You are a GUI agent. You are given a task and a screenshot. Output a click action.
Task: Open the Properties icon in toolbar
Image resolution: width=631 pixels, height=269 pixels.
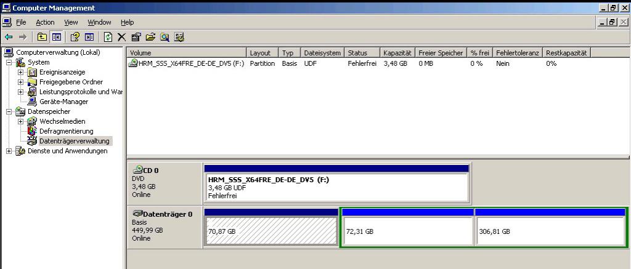coord(136,38)
